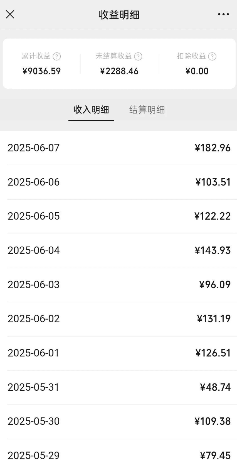Tap the deducted earnings amount ¥0.00
Image resolution: width=237 pixels, height=471 pixels.
click(197, 71)
